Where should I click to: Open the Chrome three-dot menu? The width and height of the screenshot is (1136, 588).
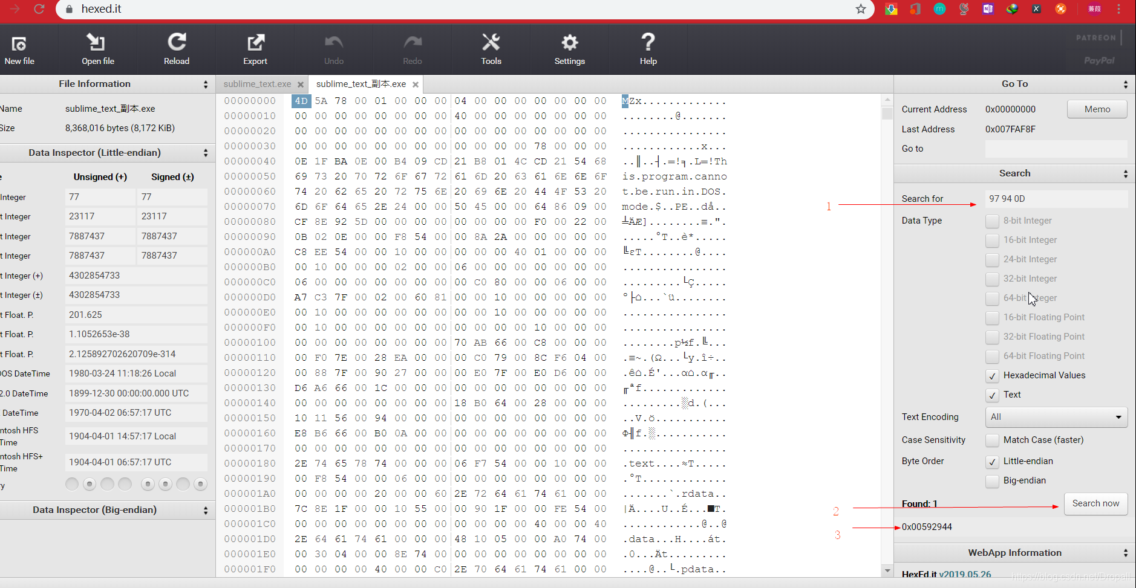click(x=1118, y=9)
